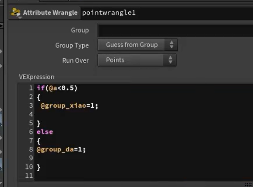Image resolution: width=253 pixels, height=187 pixels.
Task: Edit the node name field pointwrangle1
Action: tap(167, 13)
